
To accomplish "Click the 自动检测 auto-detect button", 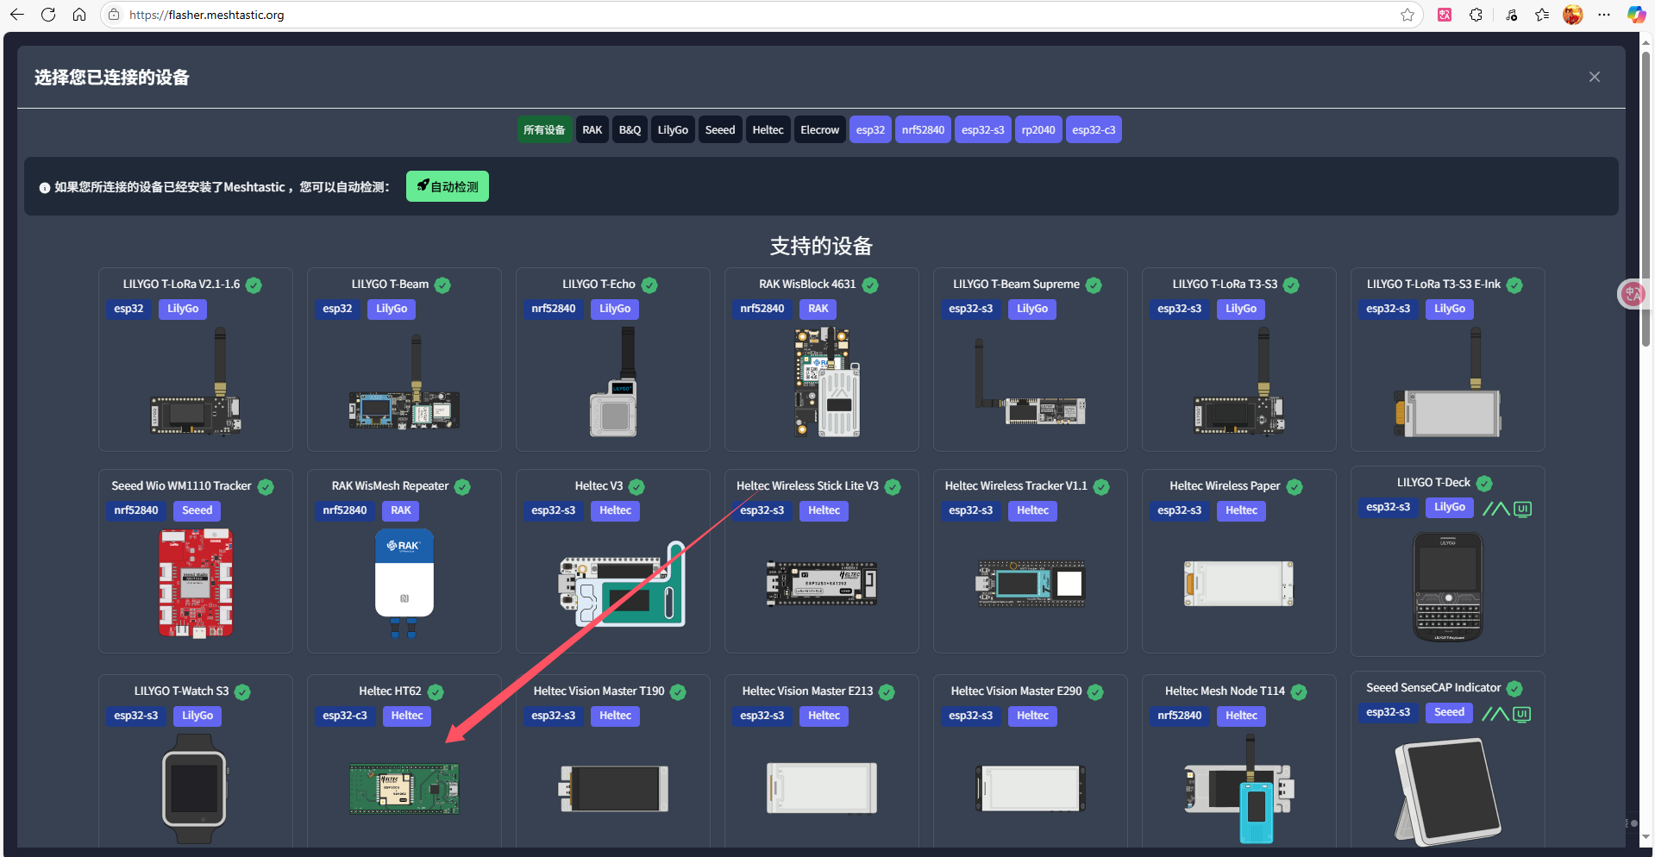I will [x=447, y=186].
